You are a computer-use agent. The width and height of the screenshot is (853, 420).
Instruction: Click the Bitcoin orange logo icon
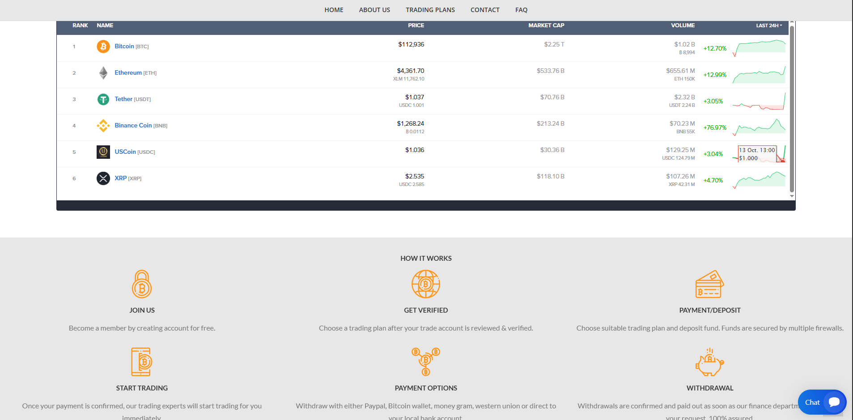(103, 47)
